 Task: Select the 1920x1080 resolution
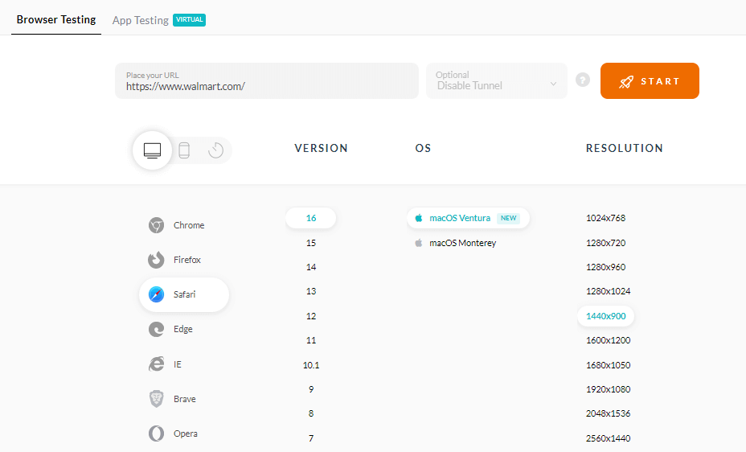tap(608, 389)
